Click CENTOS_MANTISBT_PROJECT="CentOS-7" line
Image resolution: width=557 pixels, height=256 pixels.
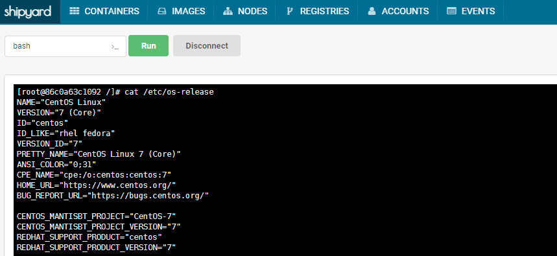pyautogui.click(x=96, y=216)
